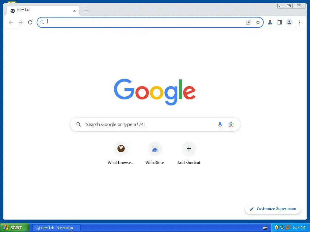
Task: Click Customize Supermium button
Action: 273,209
